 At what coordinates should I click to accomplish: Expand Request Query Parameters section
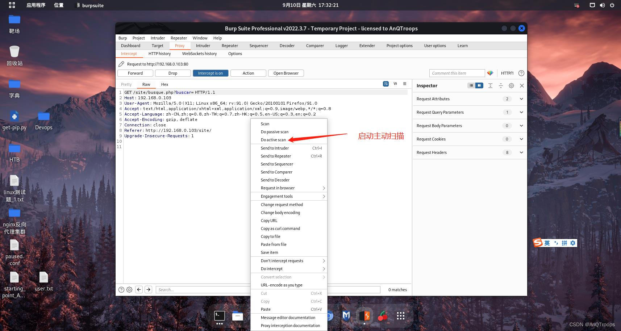pyautogui.click(x=470, y=112)
